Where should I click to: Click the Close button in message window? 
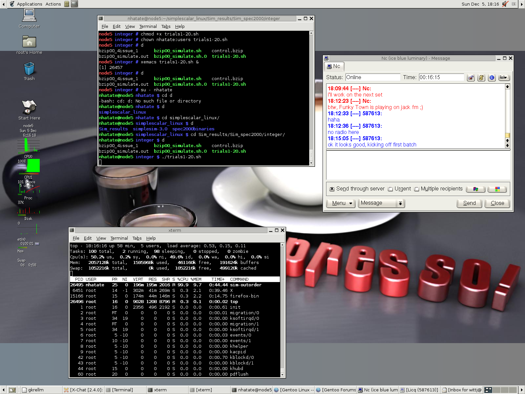497,203
